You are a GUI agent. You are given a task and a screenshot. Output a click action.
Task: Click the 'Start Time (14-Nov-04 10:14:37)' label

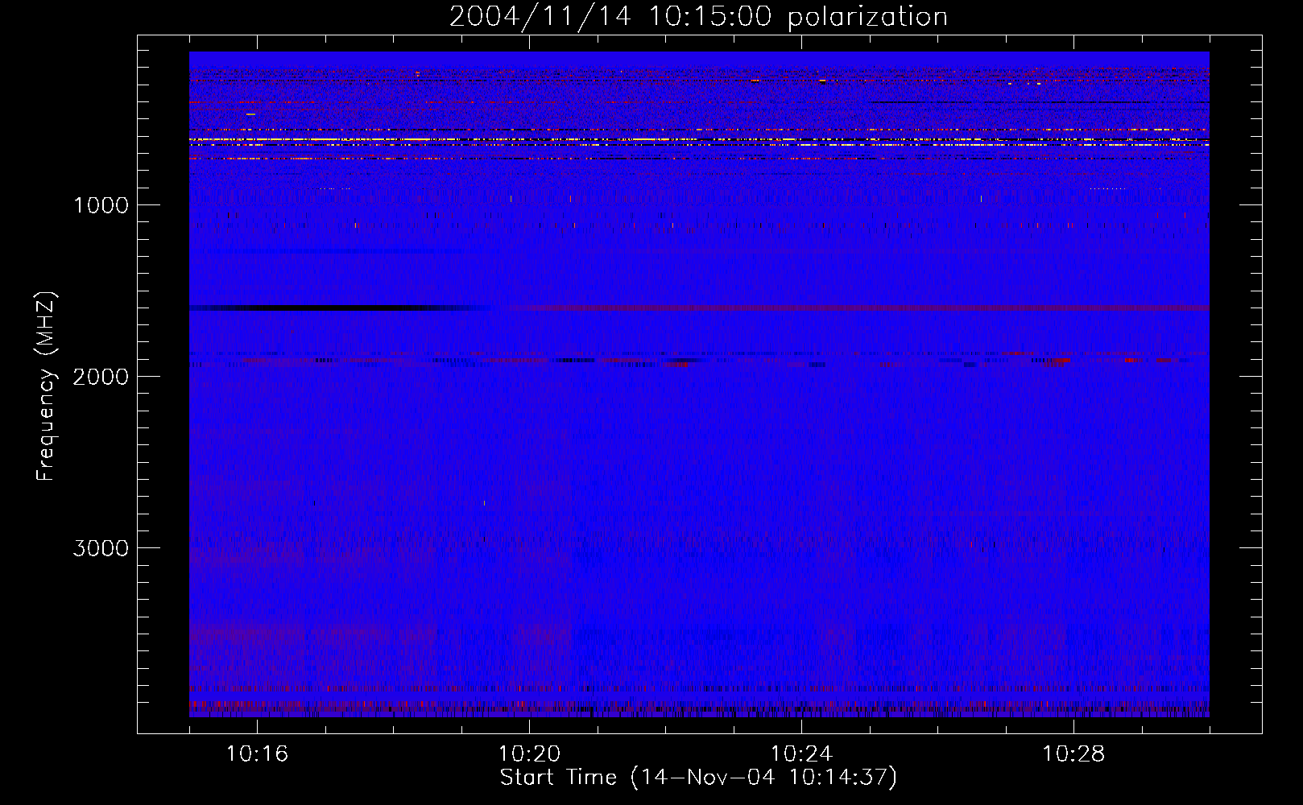point(698,777)
